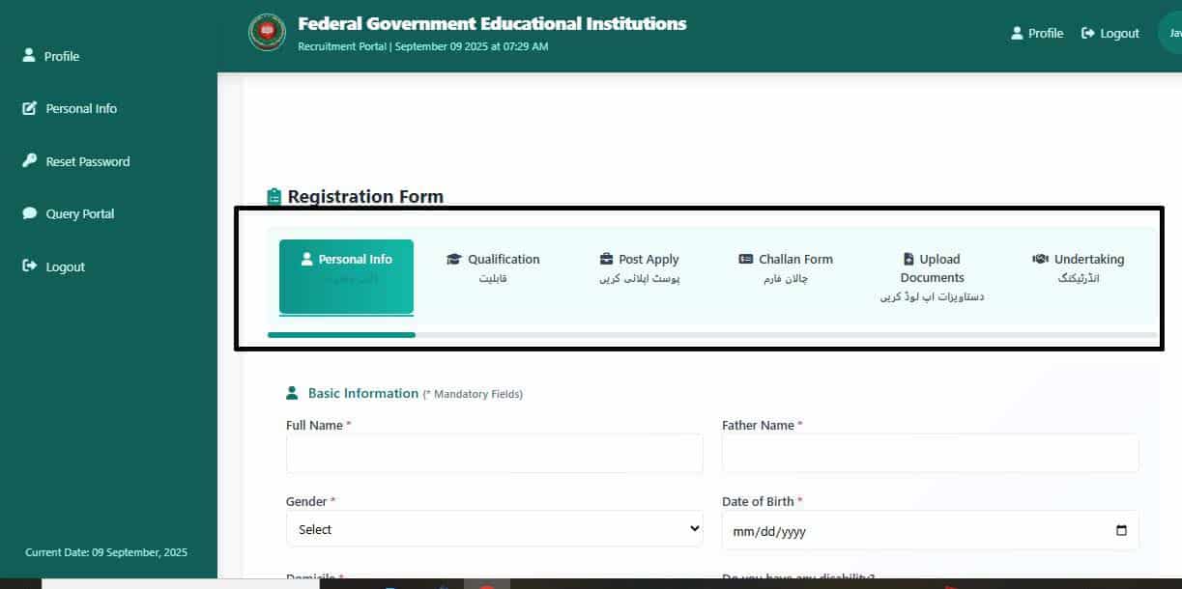Image resolution: width=1182 pixels, height=589 pixels.
Task: Open the Gender select dropdown
Action: click(x=494, y=529)
